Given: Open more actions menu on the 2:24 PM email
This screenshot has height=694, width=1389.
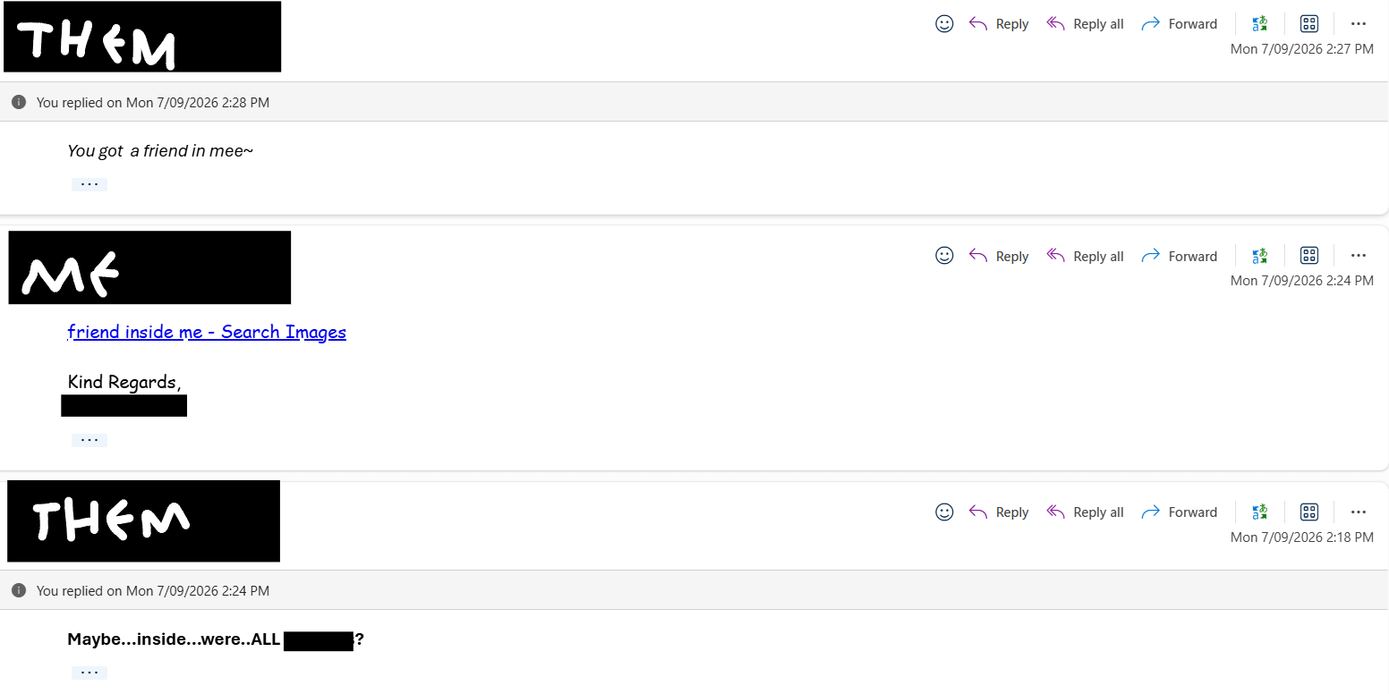Looking at the screenshot, I should [x=1359, y=256].
